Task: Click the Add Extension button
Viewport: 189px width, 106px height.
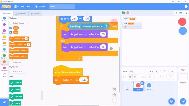Action: click(4, 102)
